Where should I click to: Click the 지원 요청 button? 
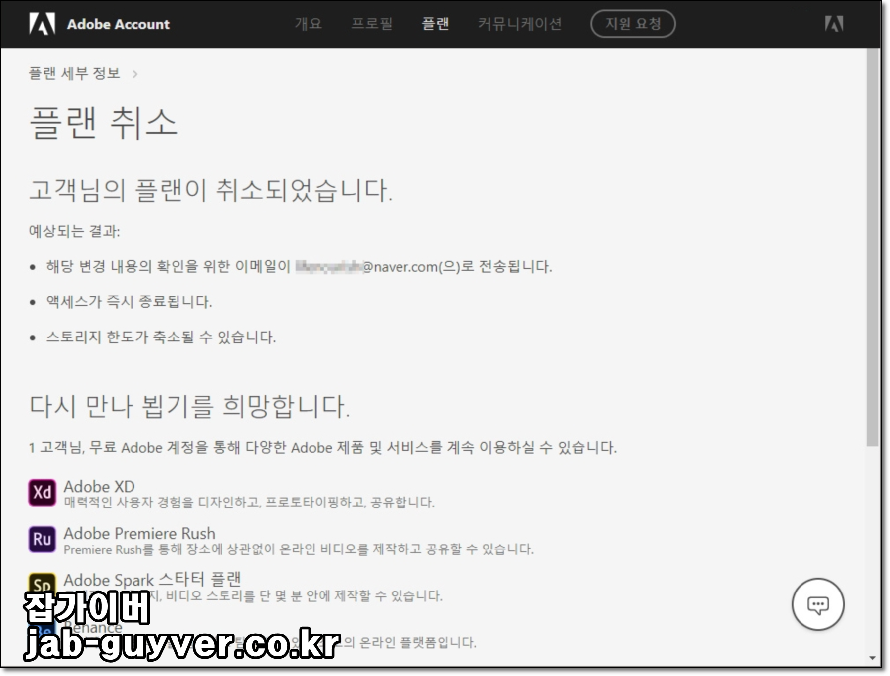(633, 24)
